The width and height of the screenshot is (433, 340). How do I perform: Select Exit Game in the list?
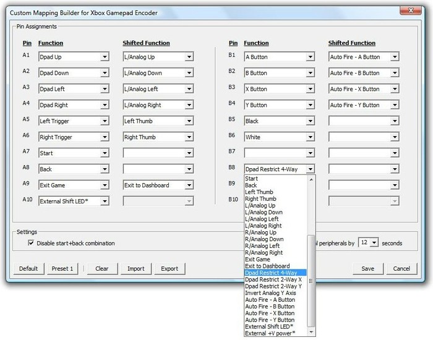[276, 260]
